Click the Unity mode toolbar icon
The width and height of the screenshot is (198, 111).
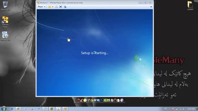tap(65, 7)
